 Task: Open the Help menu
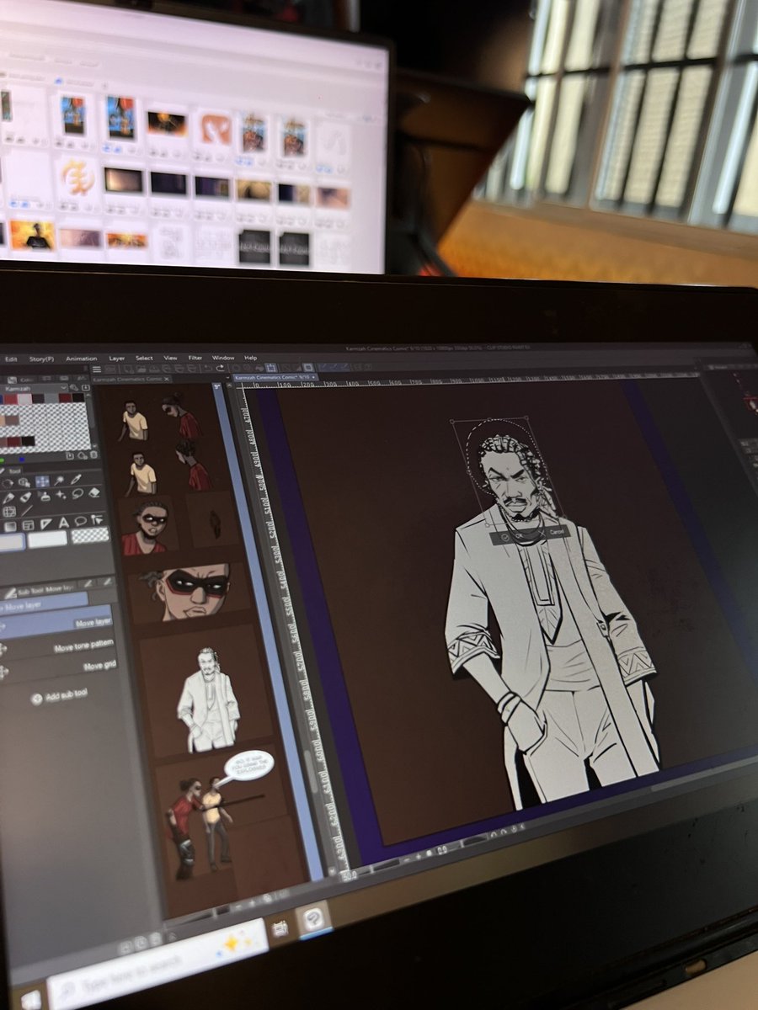251,358
